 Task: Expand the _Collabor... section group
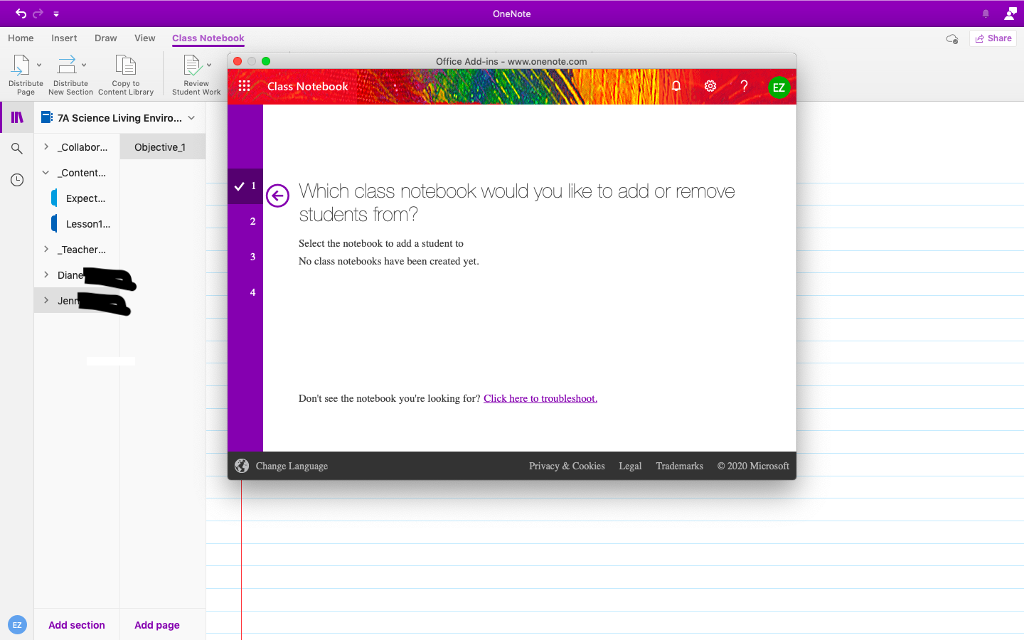coord(46,147)
